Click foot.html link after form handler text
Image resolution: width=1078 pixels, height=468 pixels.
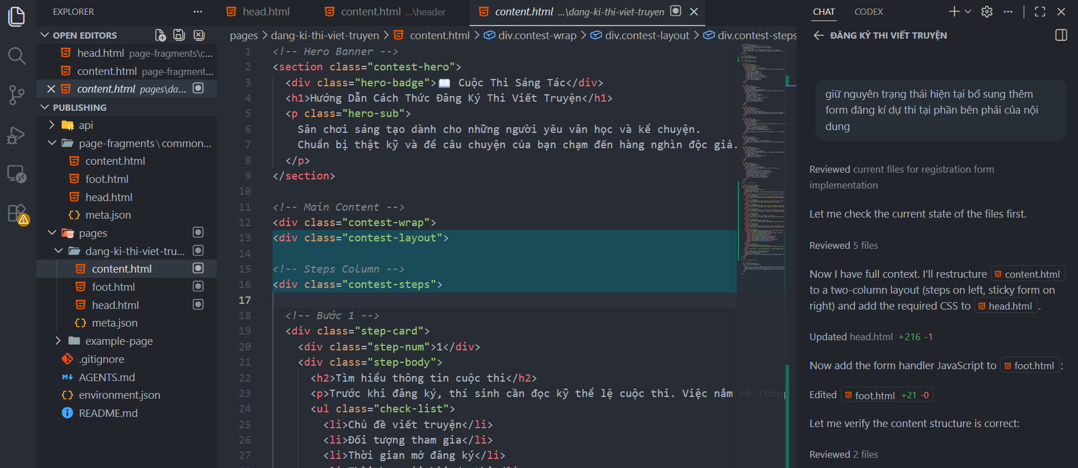1029,366
